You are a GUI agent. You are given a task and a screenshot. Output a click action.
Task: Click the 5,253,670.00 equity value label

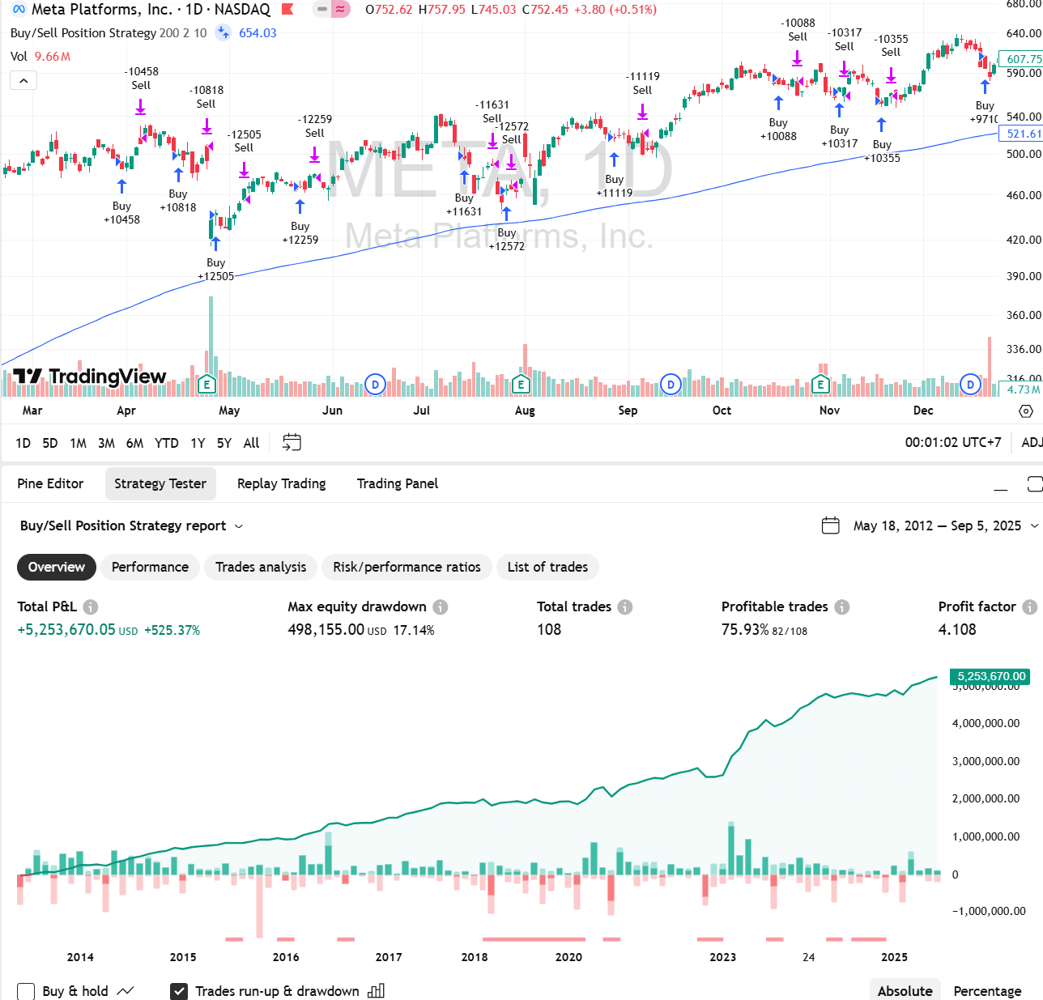click(x=990, y=676)
